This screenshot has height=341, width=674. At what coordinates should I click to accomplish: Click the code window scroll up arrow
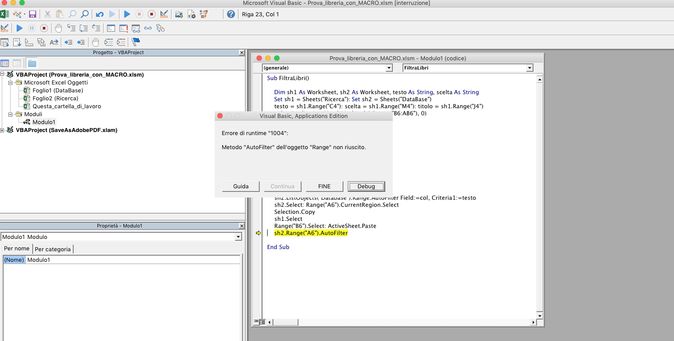(540, 79)
